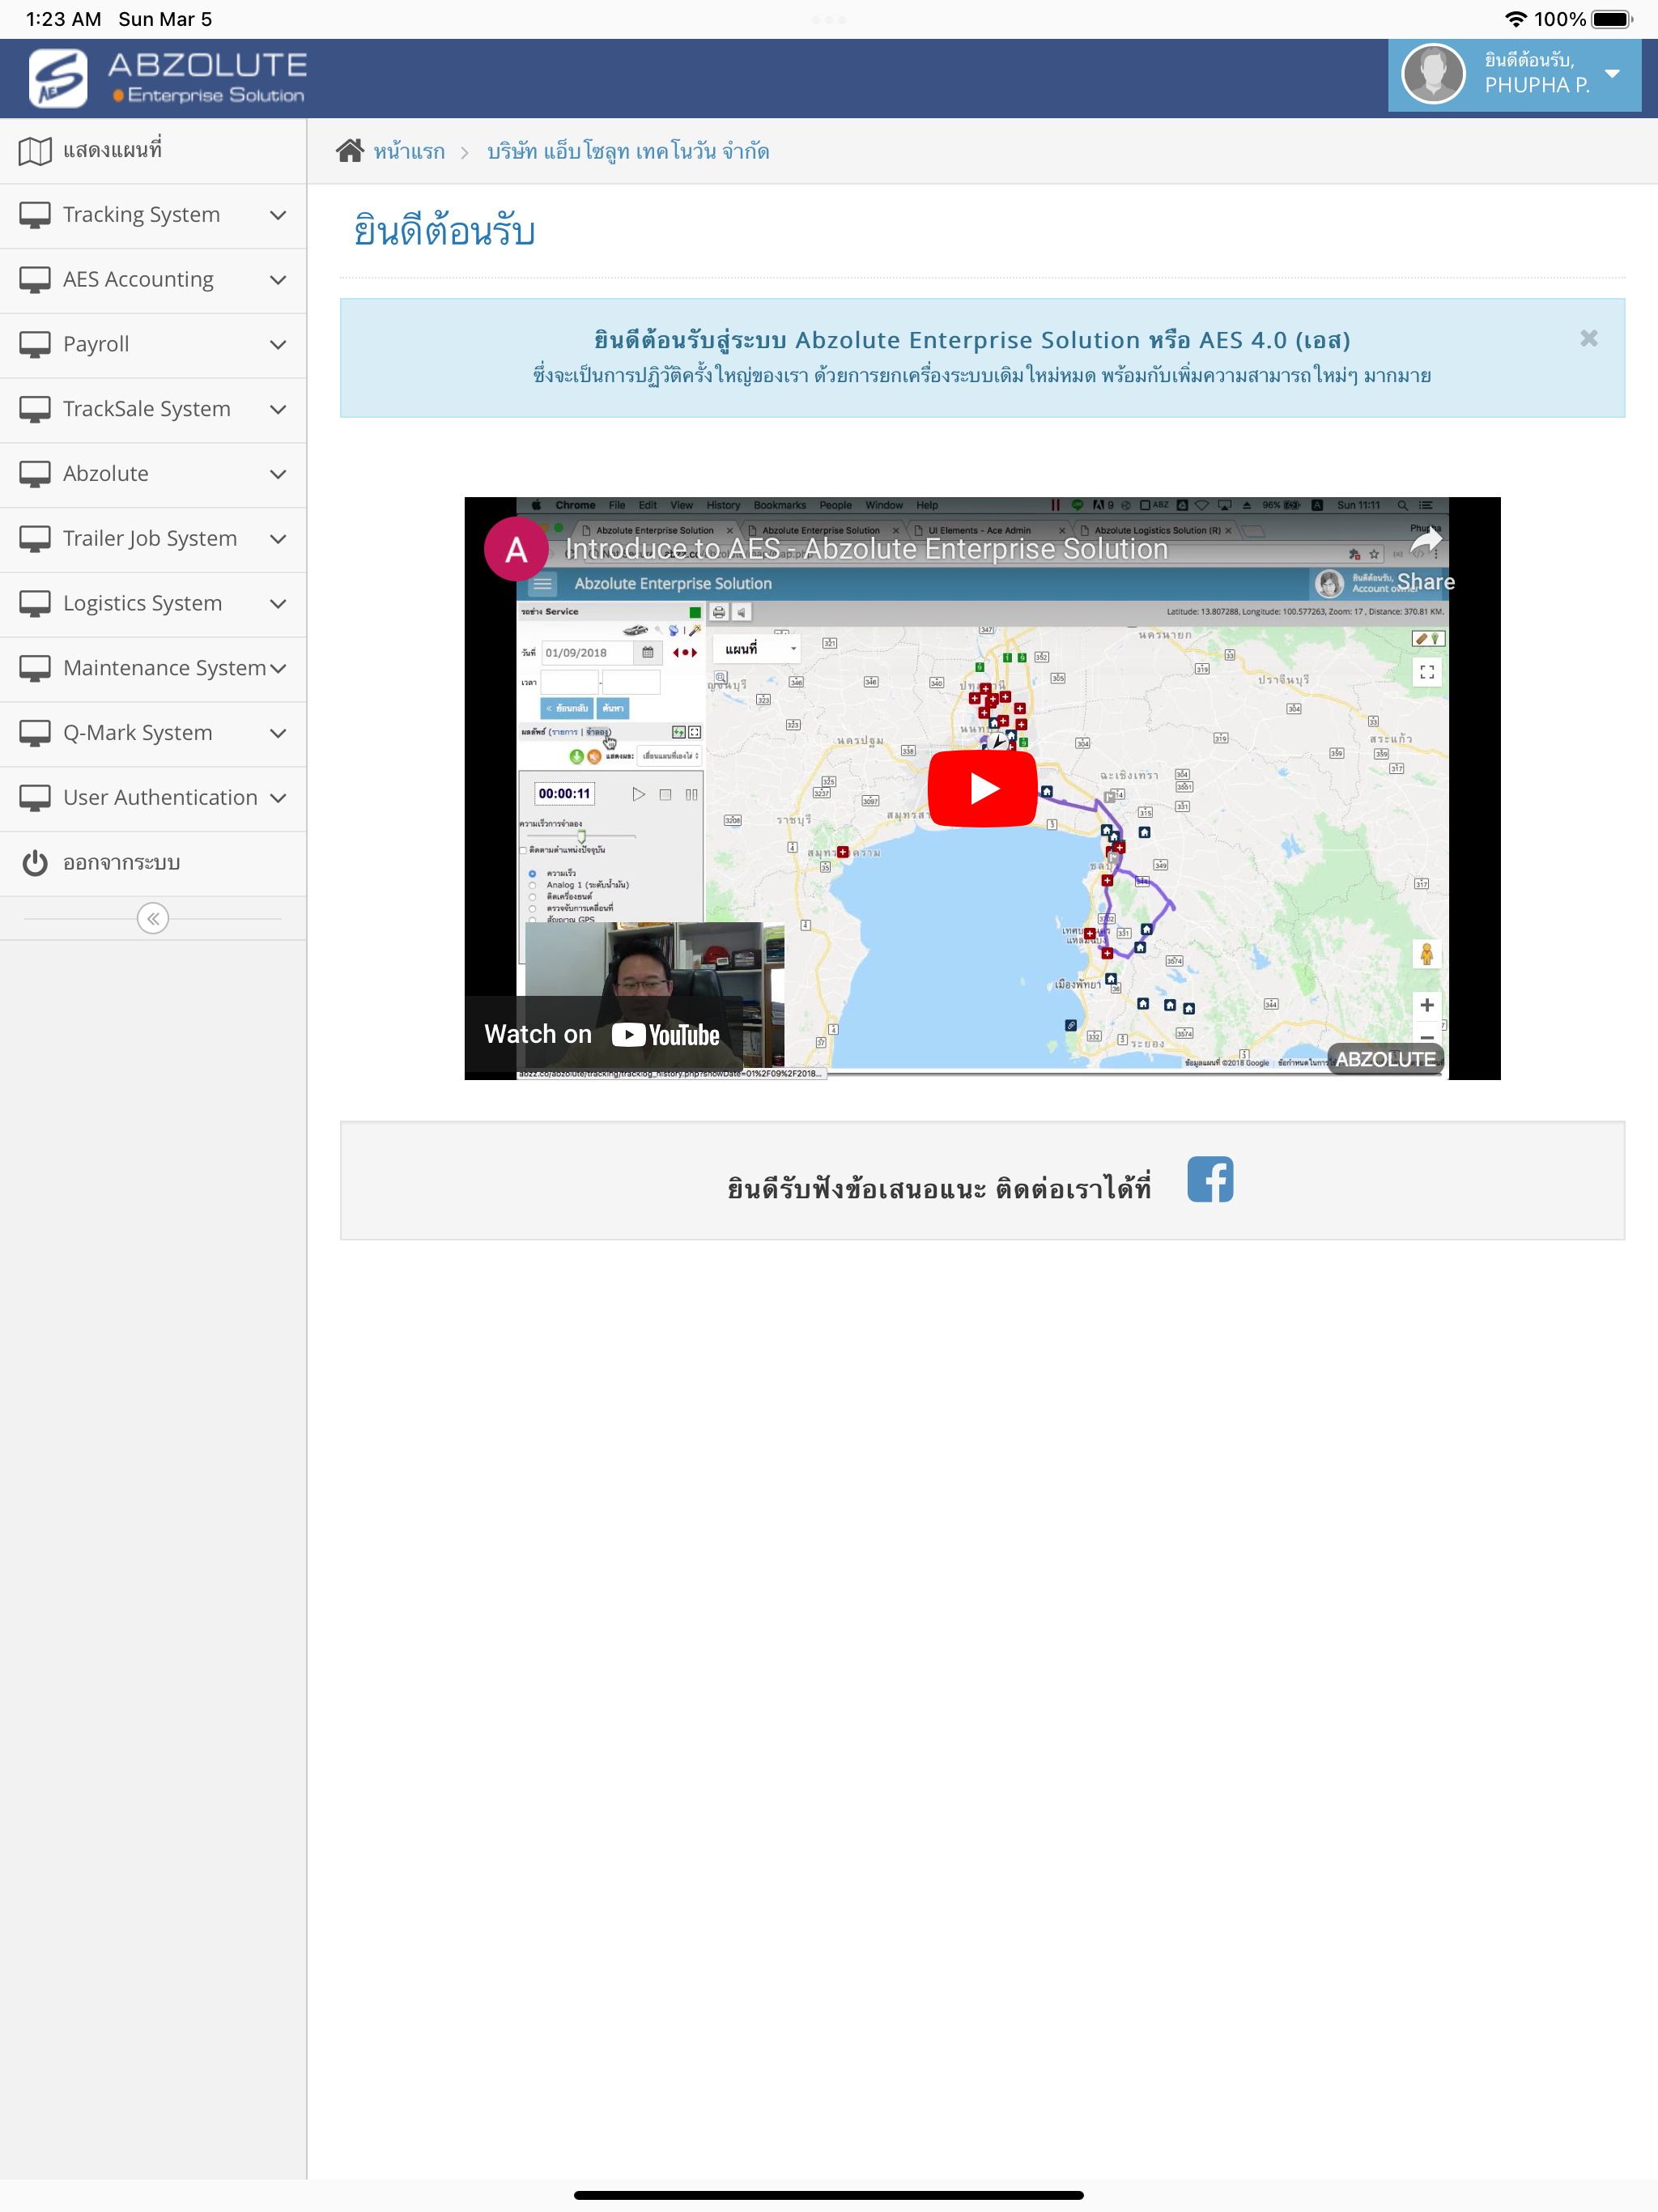This screenshot has width=1658, height=2212.
Task: Click the Logistics System monitor icon
Action: tap(35, 604)
